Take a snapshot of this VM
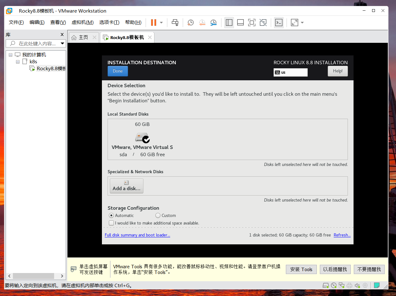The width and height of the screenshot is (396, 296). tap(191, 22)
